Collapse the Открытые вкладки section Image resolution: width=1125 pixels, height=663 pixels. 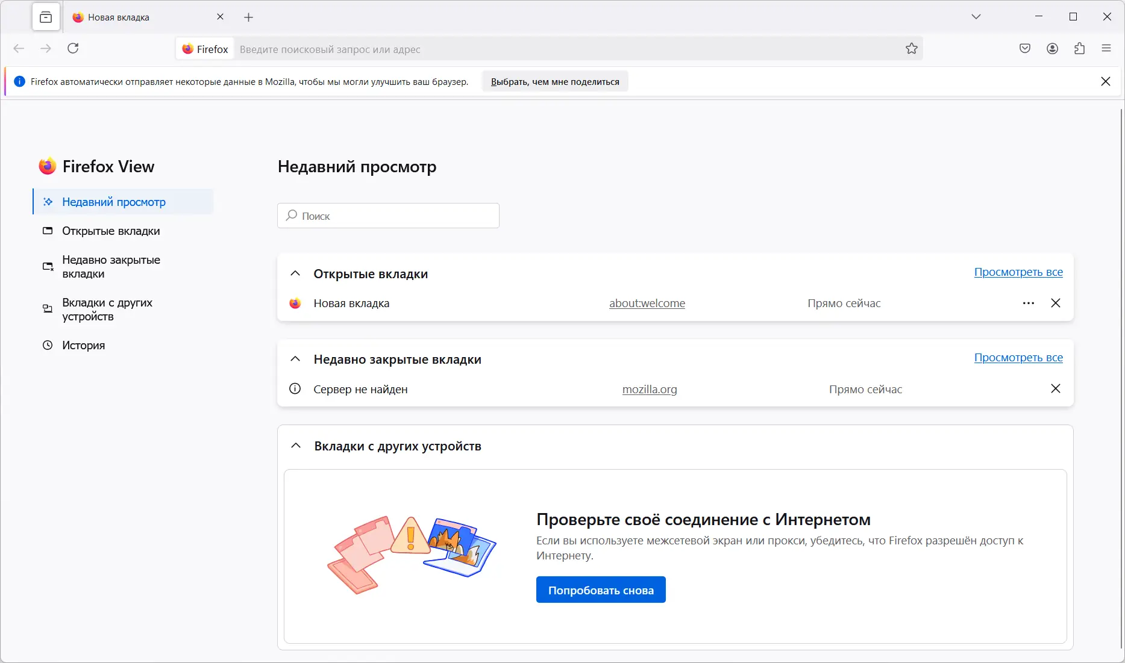[295, 273]
